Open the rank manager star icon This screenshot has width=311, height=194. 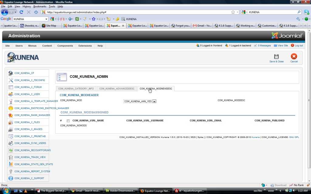tap(11, 115)
